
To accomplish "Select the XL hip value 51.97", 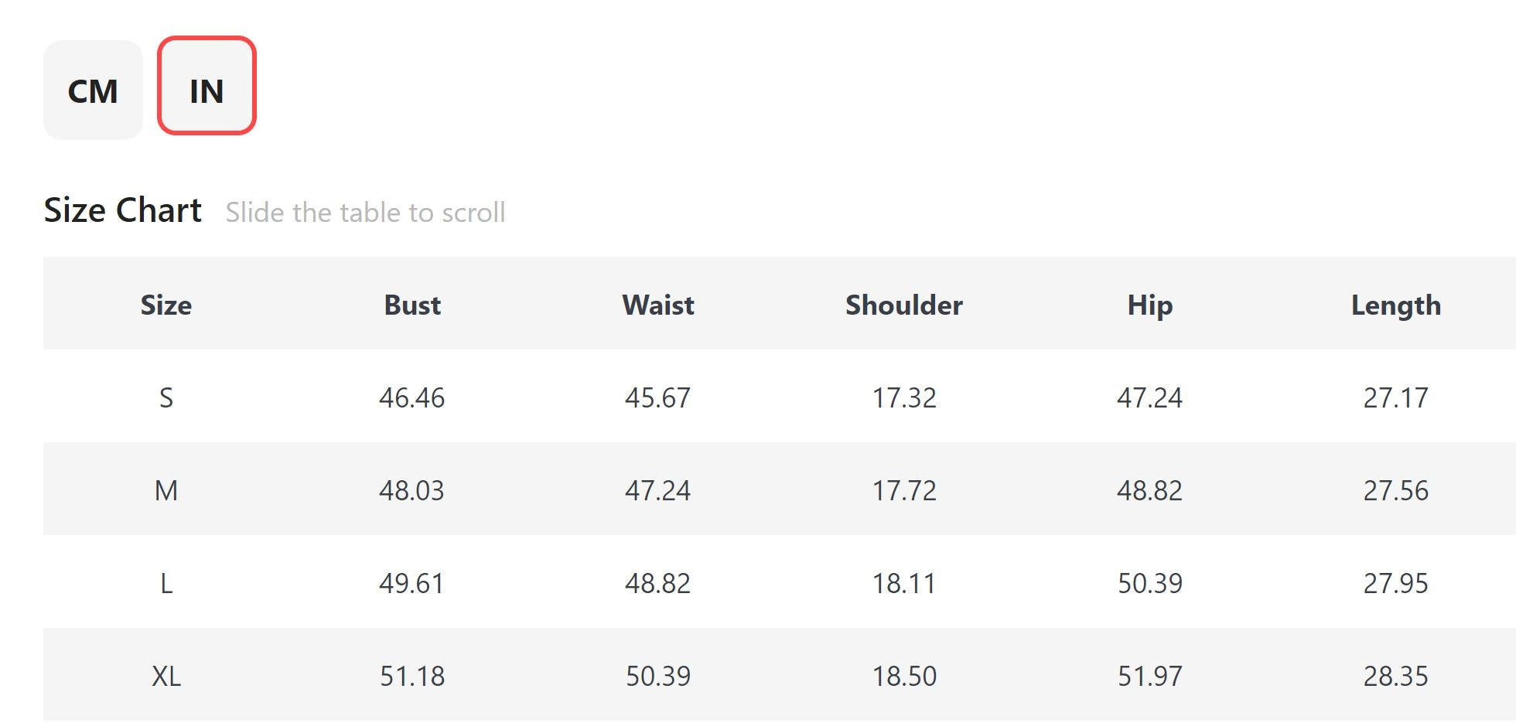I will tap(1150, 677).
